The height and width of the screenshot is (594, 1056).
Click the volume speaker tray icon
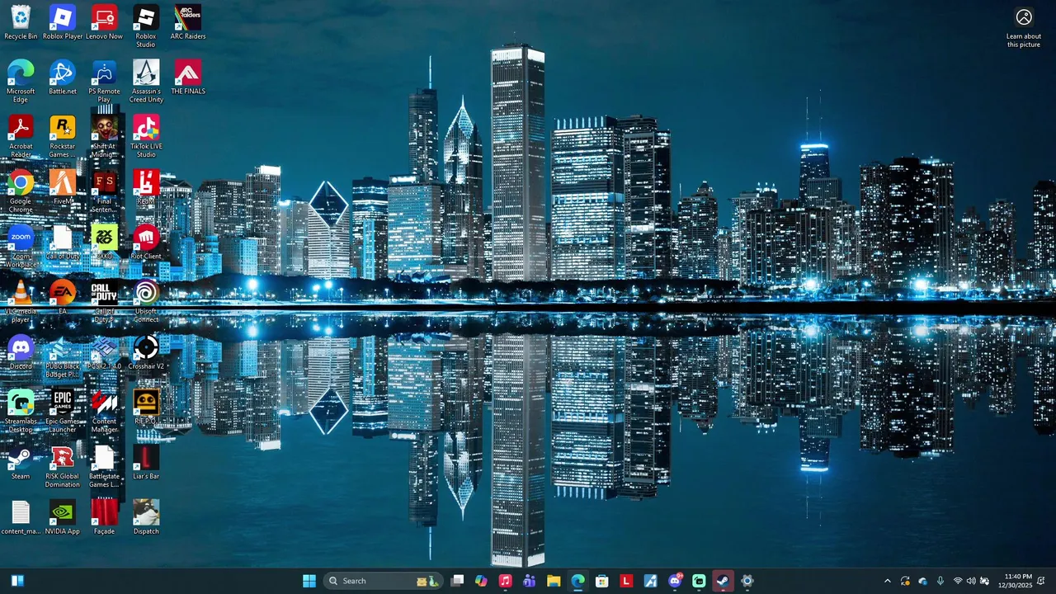point(971,581)
